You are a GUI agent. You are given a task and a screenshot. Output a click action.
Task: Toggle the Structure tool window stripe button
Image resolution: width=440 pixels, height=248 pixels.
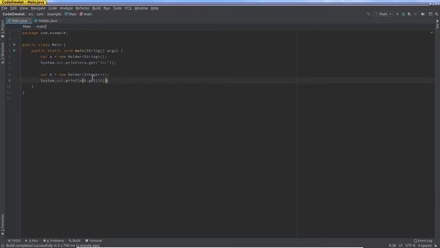[3, 53]
